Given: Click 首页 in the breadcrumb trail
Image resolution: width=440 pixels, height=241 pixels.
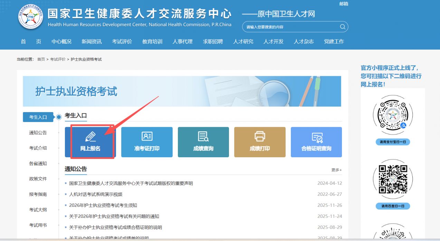Looking at the screenshot, I should click(41, 59).
